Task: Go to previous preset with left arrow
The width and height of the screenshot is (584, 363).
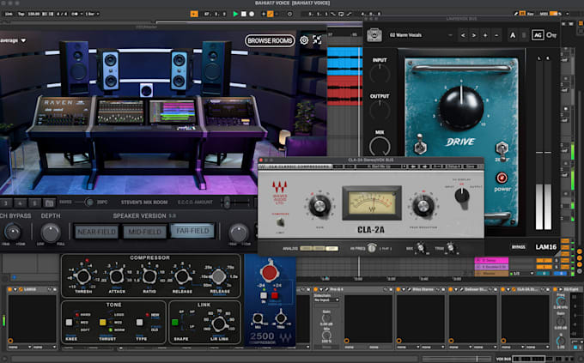Action: click(x=463, y=35)
